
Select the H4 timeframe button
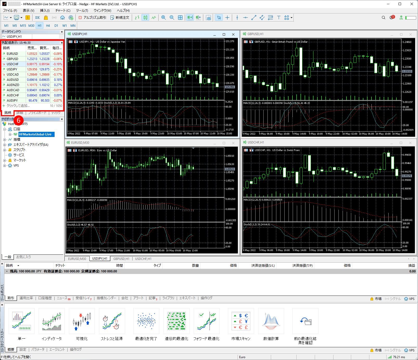[48, 25]
